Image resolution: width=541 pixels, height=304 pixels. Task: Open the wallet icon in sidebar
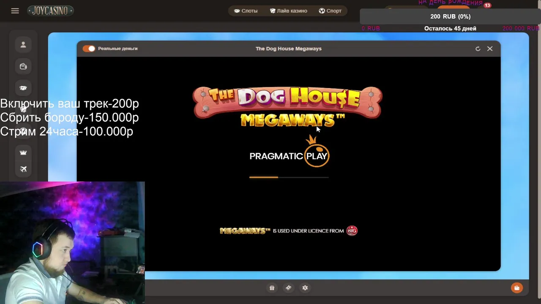pyautogui.click(x=23, y=66)
